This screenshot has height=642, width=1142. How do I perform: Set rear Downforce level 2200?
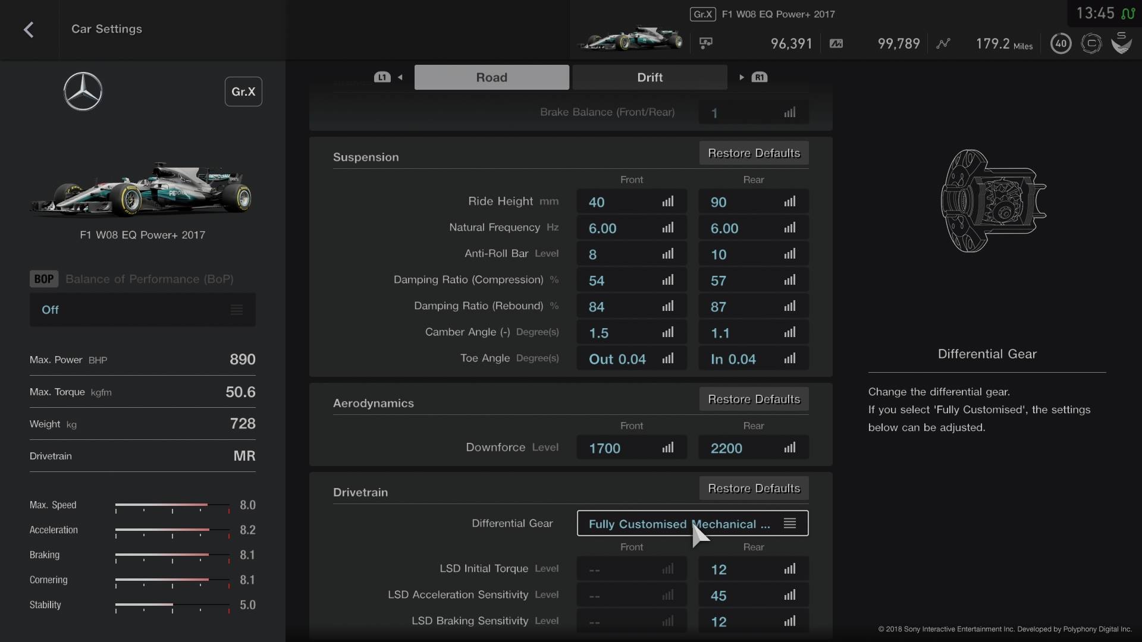click(x=753, y=448)
